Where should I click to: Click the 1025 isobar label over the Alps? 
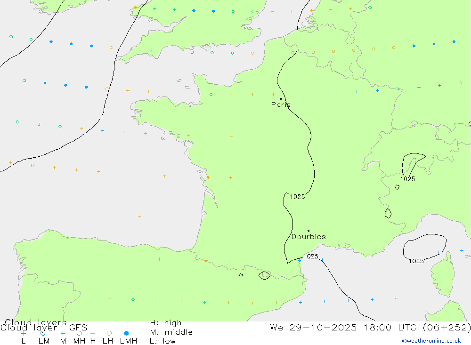point(407,179)
